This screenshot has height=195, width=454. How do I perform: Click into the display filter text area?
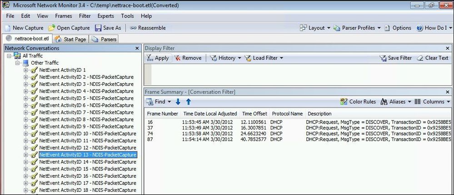coord(301,75)
